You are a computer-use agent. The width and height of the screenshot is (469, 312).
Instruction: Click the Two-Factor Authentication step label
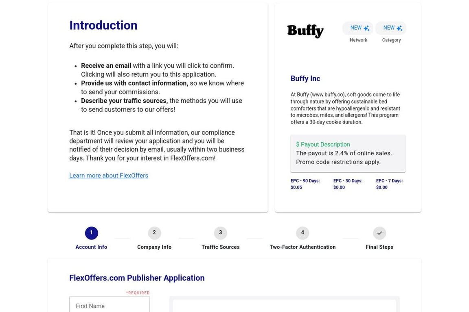302,247
